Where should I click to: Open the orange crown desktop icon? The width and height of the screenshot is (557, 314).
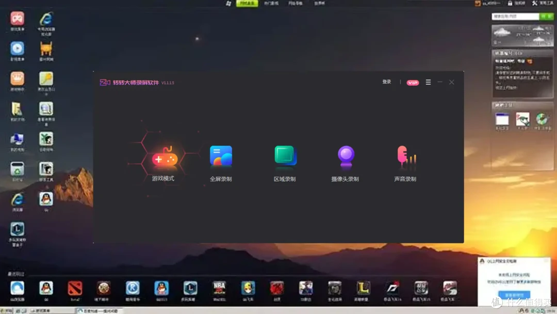click(17, 78)
